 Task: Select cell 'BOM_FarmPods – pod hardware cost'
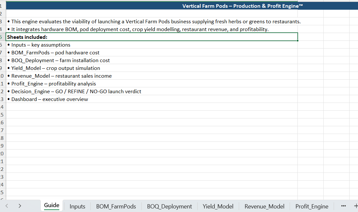pos(152,52)
